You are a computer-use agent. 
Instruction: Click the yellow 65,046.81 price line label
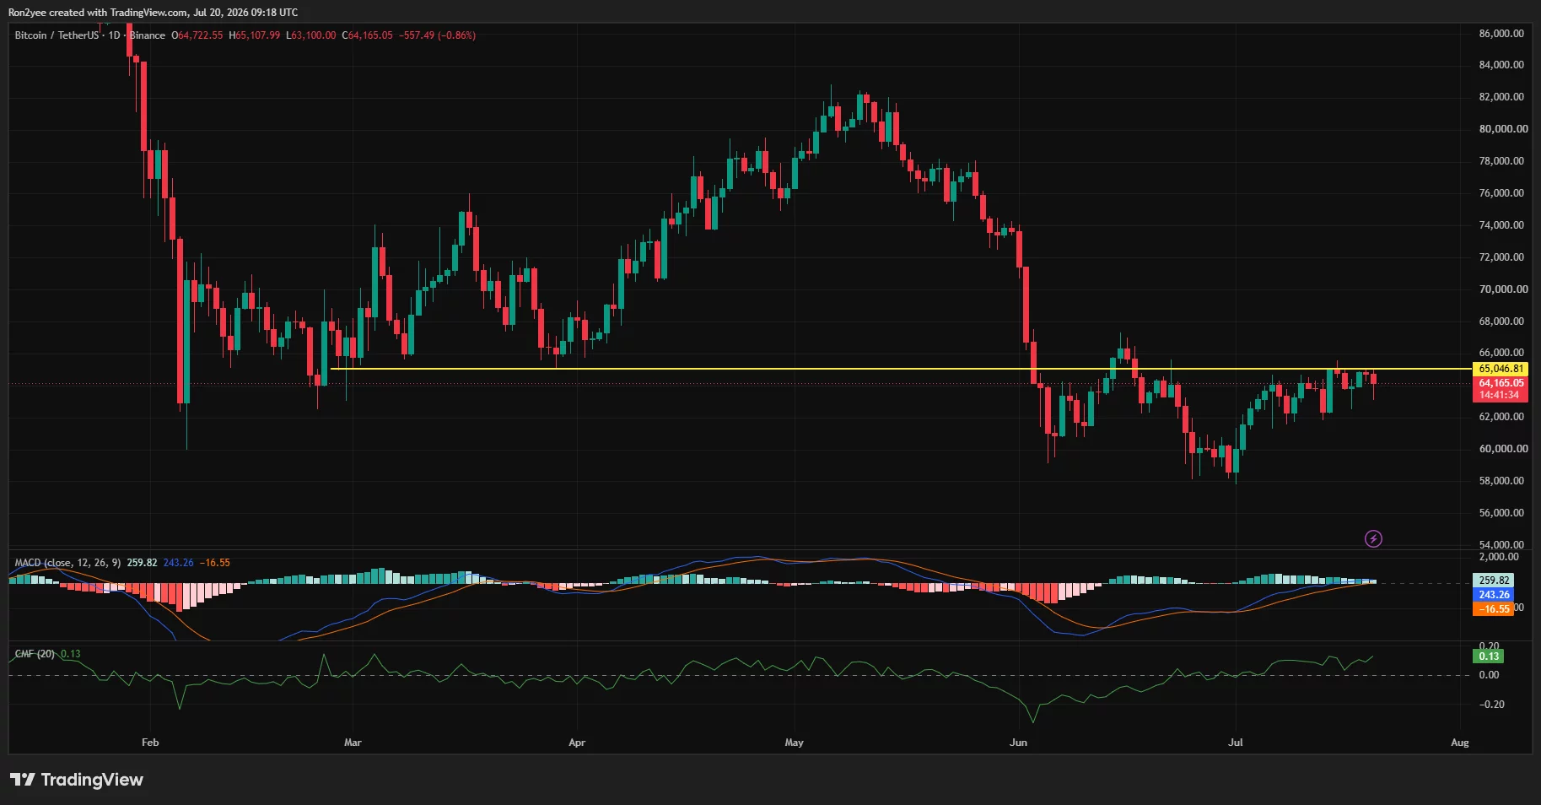click(x=1501, y=369)
